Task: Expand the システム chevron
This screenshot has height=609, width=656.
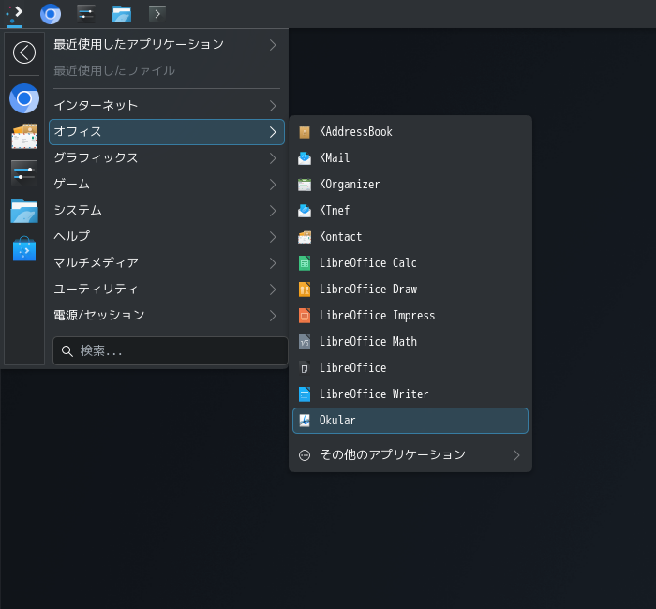Action: [273, 211]
